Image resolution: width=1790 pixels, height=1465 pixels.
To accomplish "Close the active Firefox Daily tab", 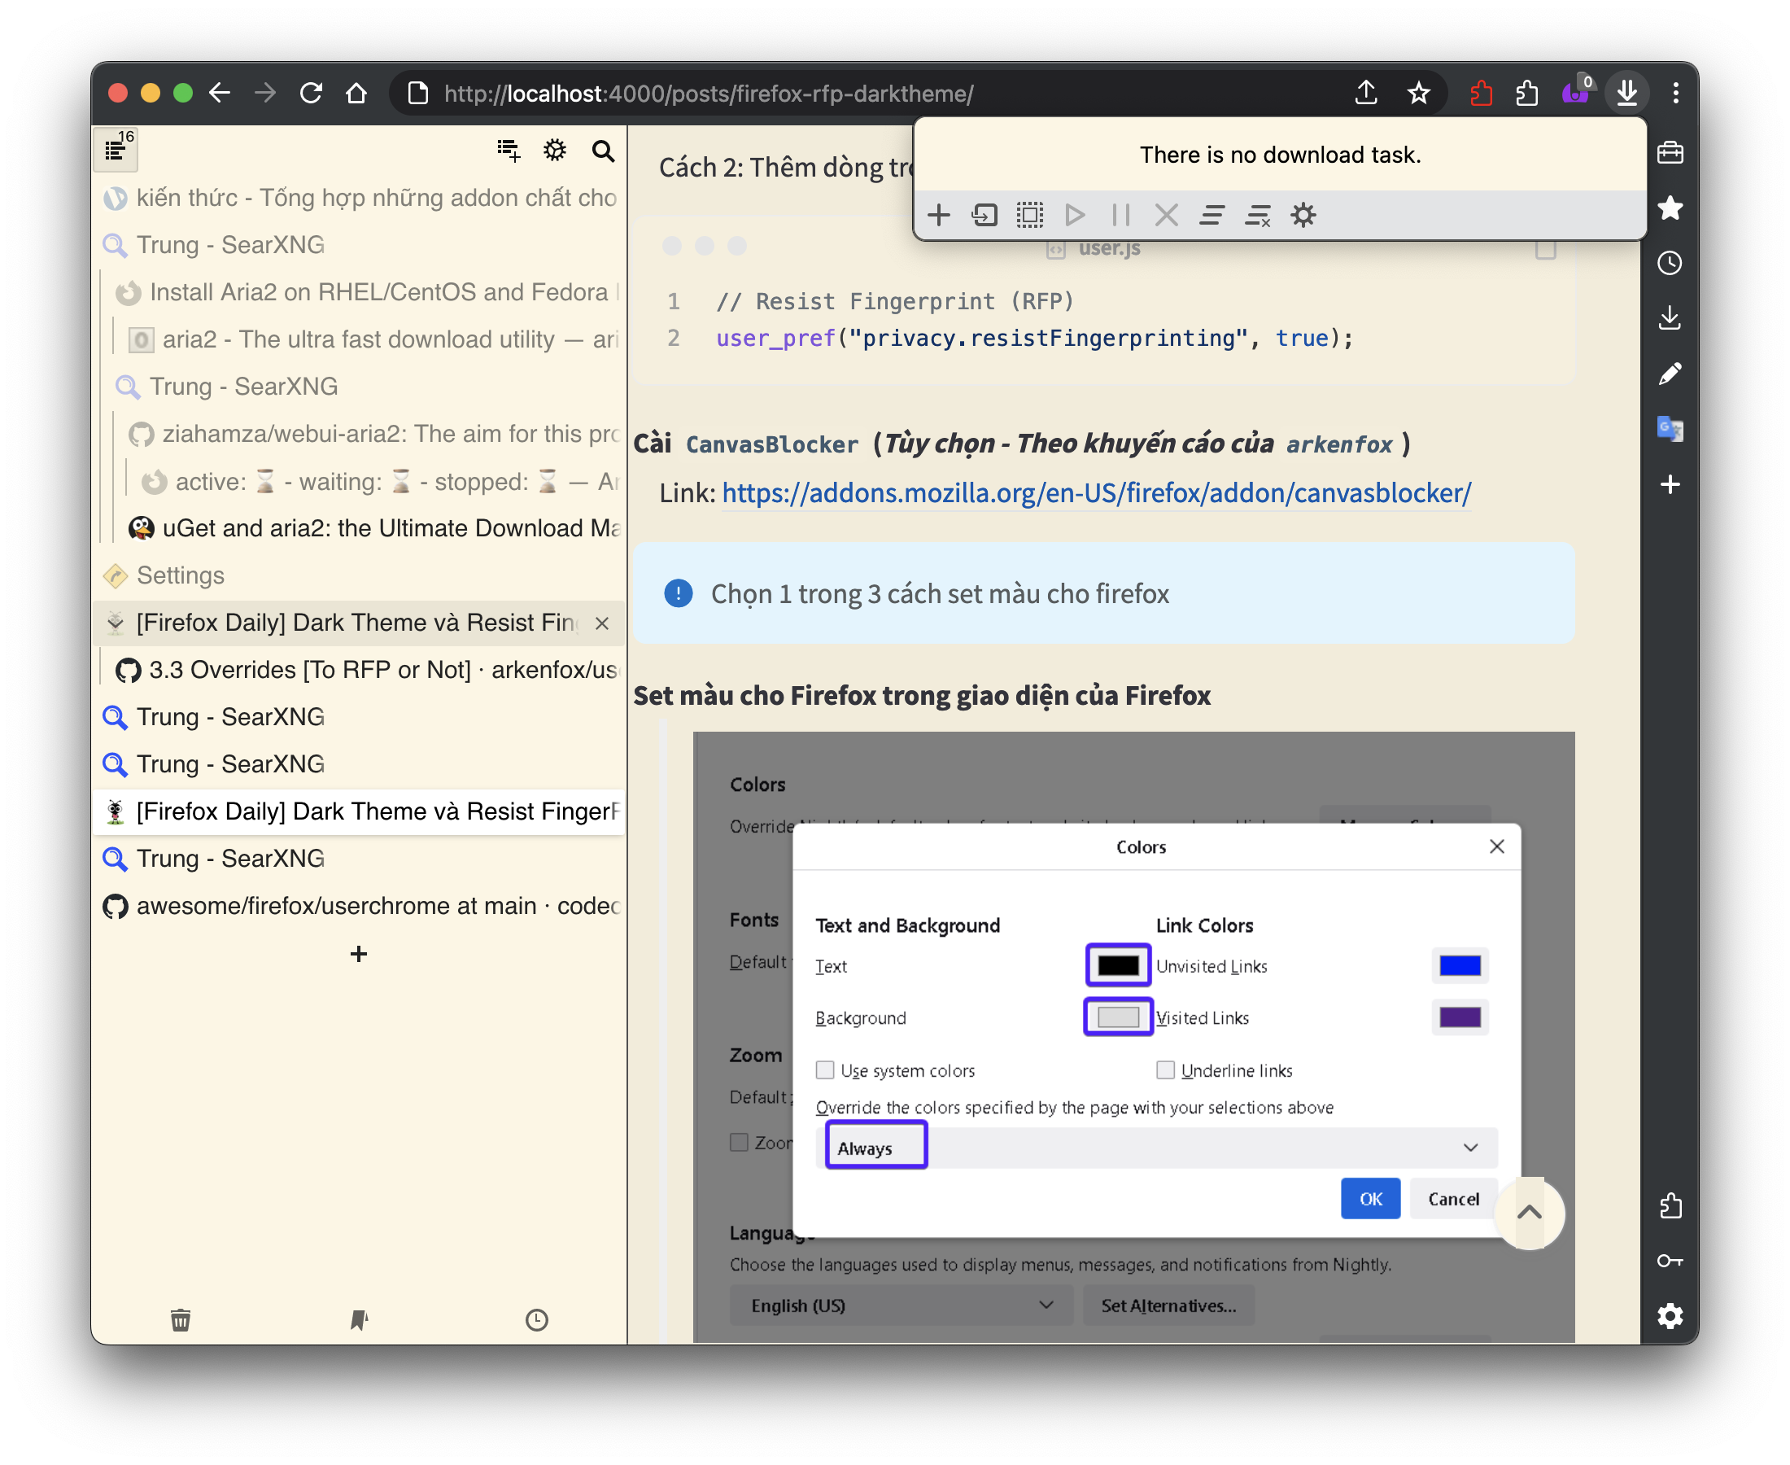I will 601,623.
